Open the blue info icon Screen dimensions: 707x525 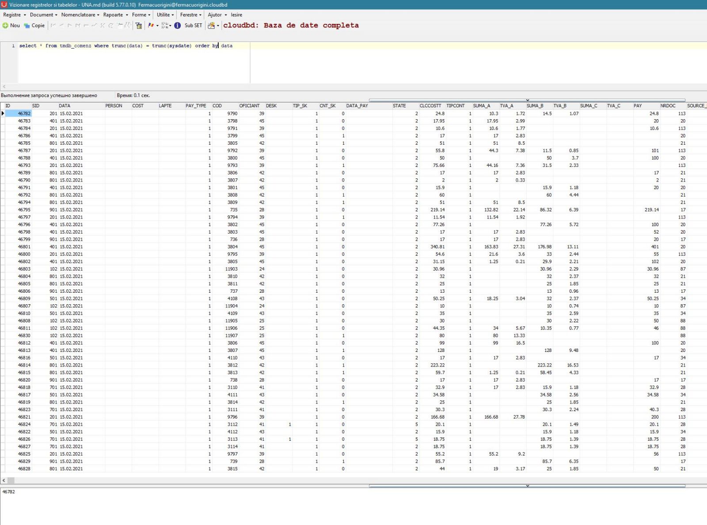click(177, 26)
